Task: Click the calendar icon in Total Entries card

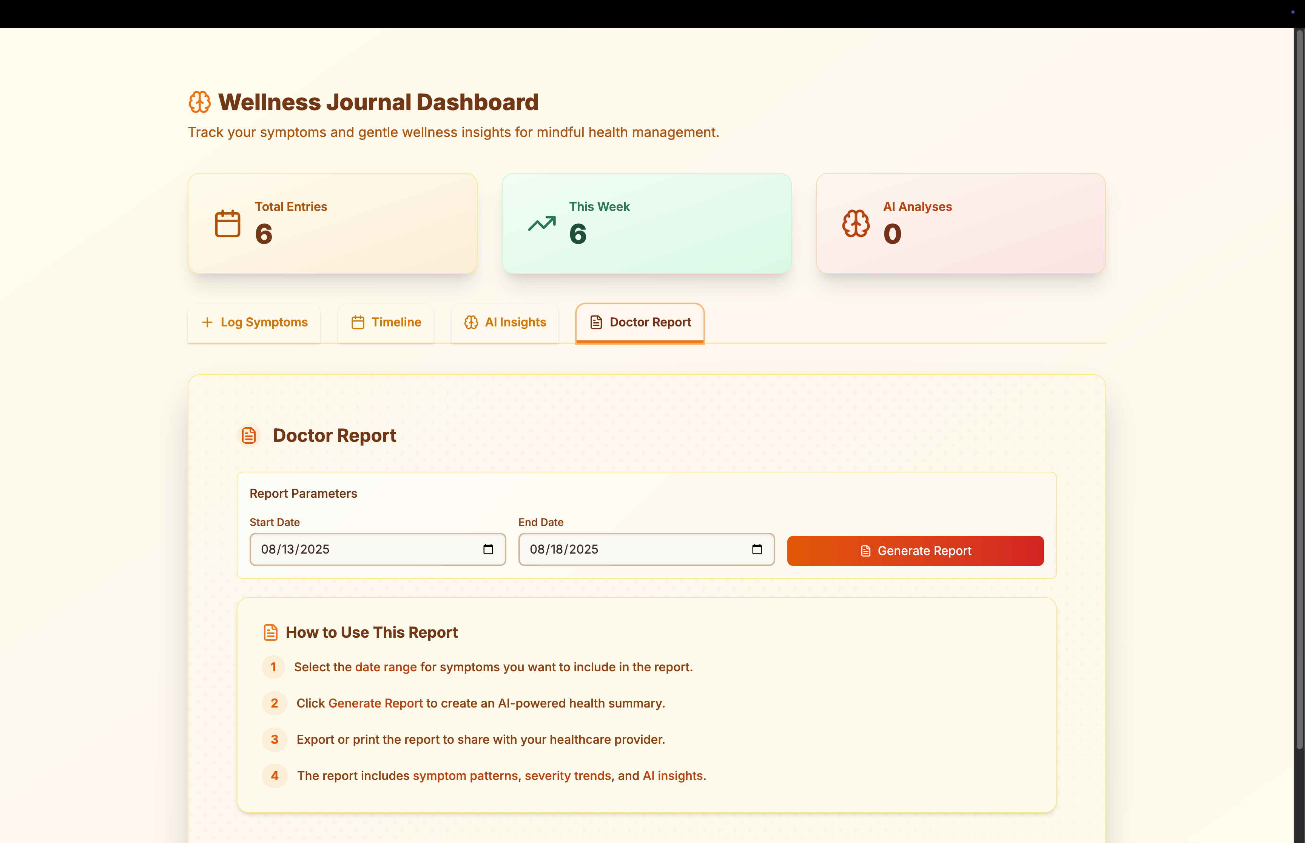Action: 227,223
